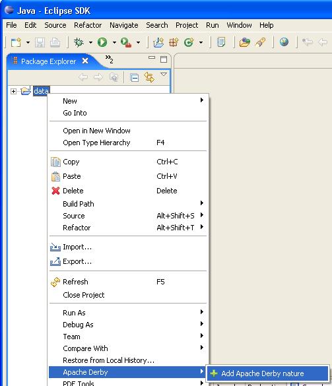Open the Run dropdown arrow

tap(114, 43)
